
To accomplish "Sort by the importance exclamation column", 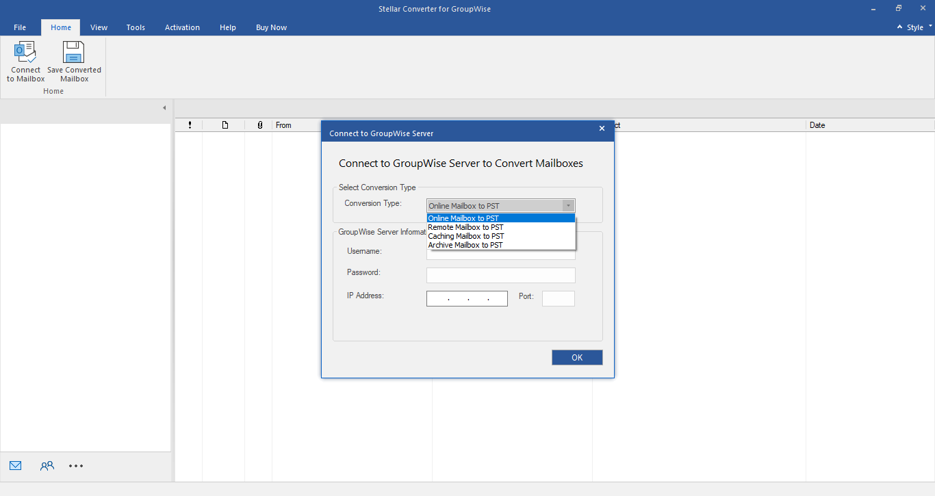I will click(190, 125).
